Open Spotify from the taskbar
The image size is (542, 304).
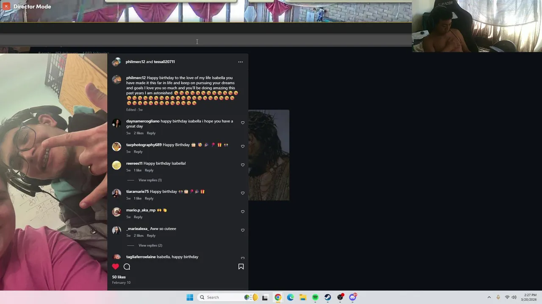(315, 297)
